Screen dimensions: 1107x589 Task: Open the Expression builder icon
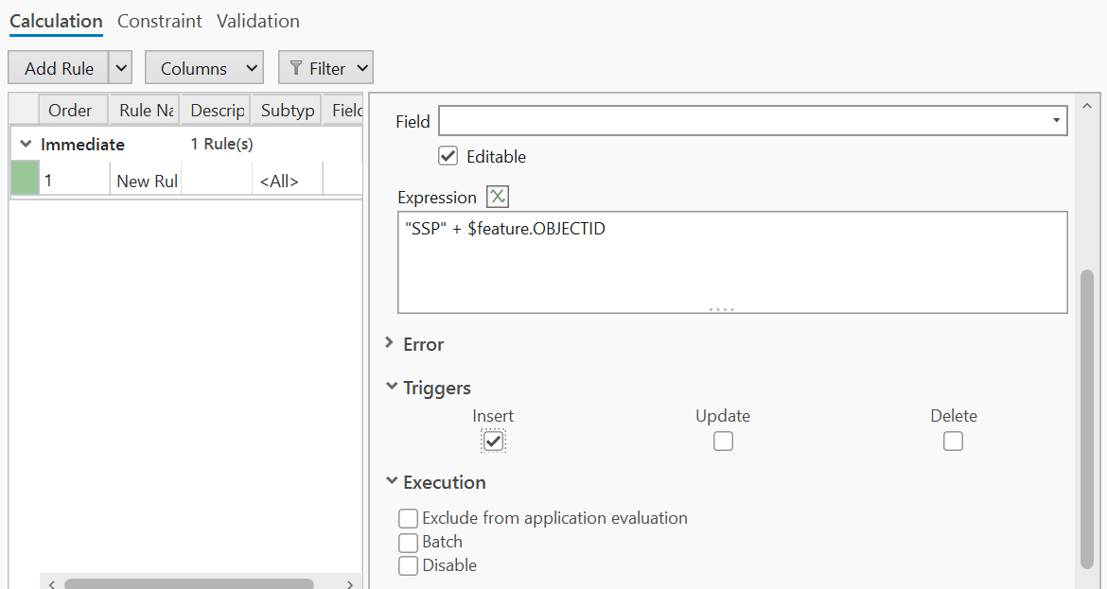point(498,197)
